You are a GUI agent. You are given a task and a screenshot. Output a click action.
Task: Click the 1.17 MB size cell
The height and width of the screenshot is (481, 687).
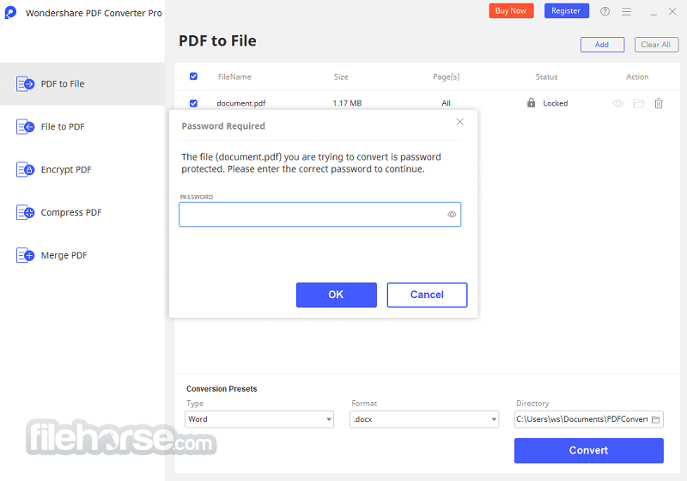pyautogui.click(x=347, y=103)
